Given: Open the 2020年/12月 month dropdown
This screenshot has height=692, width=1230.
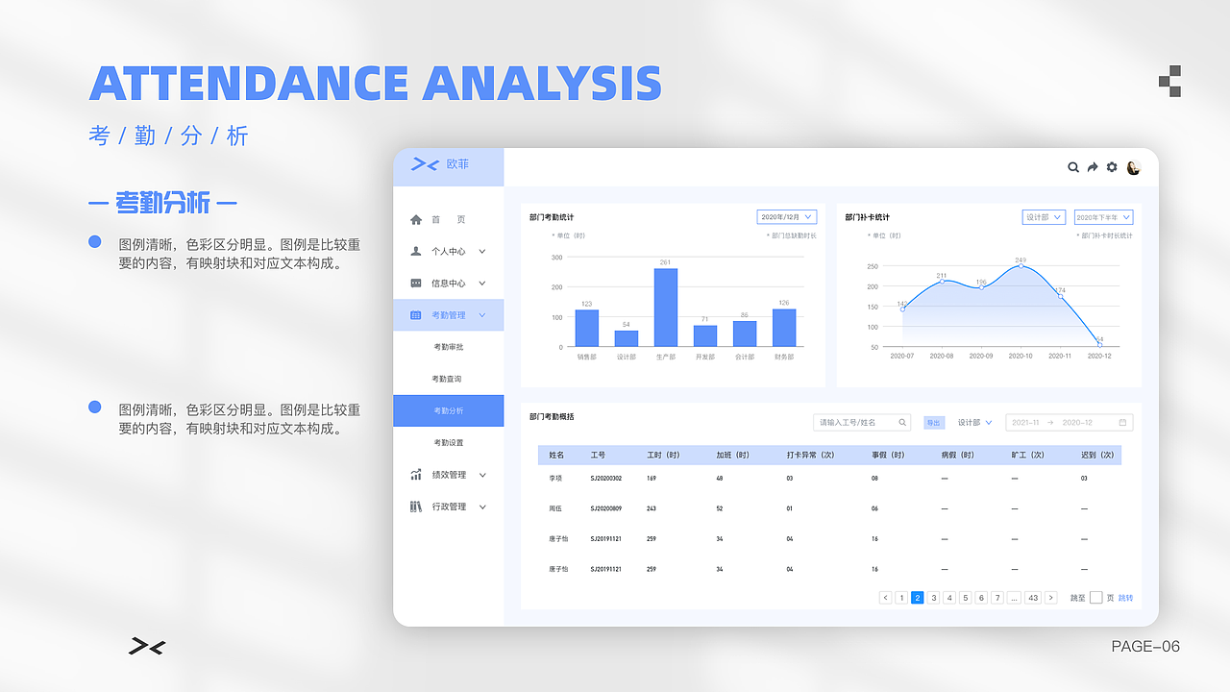Looking at the screenshot, I should tap(787, 217).
